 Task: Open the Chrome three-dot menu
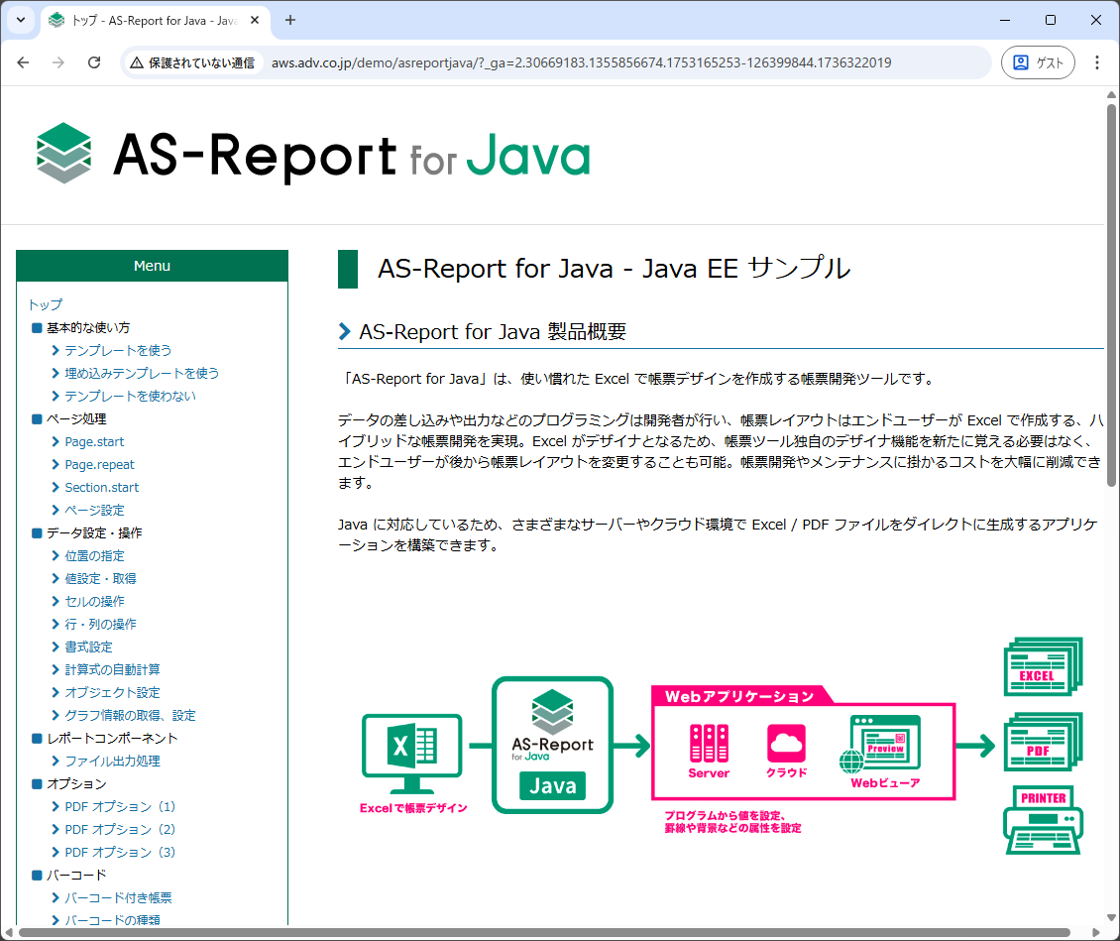[1096, 62]
